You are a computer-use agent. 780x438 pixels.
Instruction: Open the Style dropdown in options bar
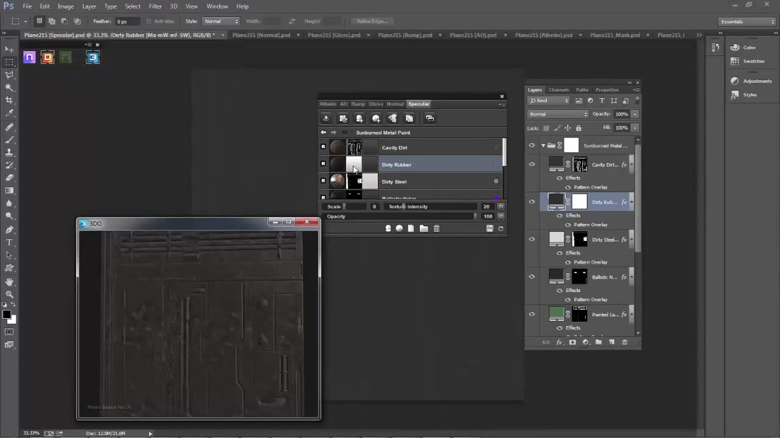221,21
